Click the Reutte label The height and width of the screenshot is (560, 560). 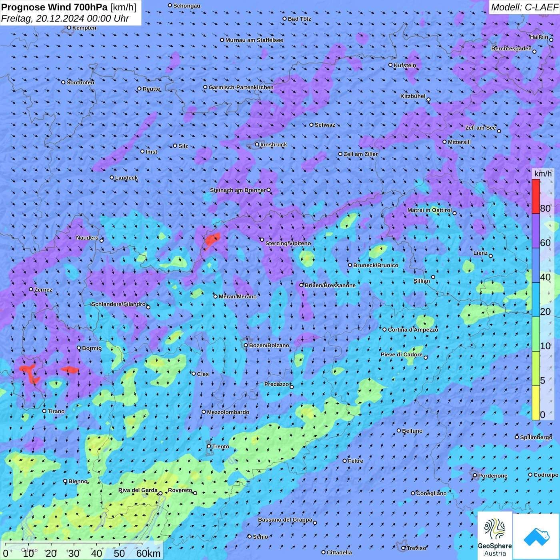tap(151, 89)
